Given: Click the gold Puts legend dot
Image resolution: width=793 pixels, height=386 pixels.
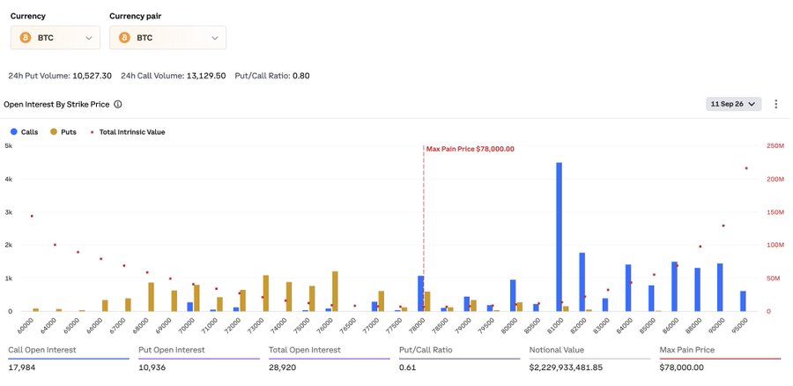Looking at the screenshot, I should click(x=53, y=132).
